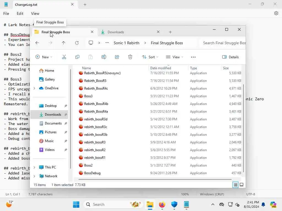
Task: Copy the selected file via the toolbar icon
Action: 77,57
